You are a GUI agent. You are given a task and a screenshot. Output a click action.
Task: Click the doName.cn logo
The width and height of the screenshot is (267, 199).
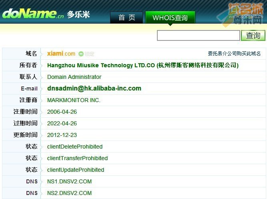pos(33,14)
